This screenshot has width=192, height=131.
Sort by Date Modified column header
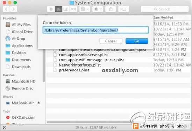(x=163, y=18)
